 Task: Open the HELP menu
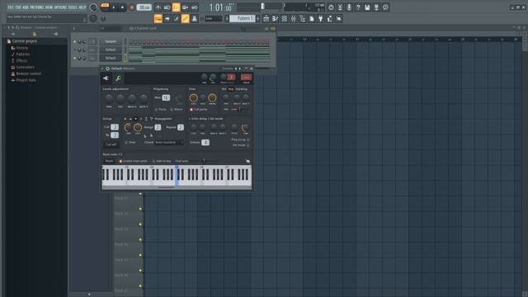(x=82, y=7)
